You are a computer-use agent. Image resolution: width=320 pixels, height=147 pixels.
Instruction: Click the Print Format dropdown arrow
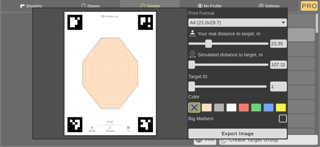(283, 22)
